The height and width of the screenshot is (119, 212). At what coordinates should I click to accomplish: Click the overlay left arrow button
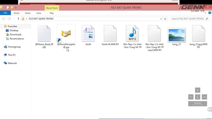(191, 97)
